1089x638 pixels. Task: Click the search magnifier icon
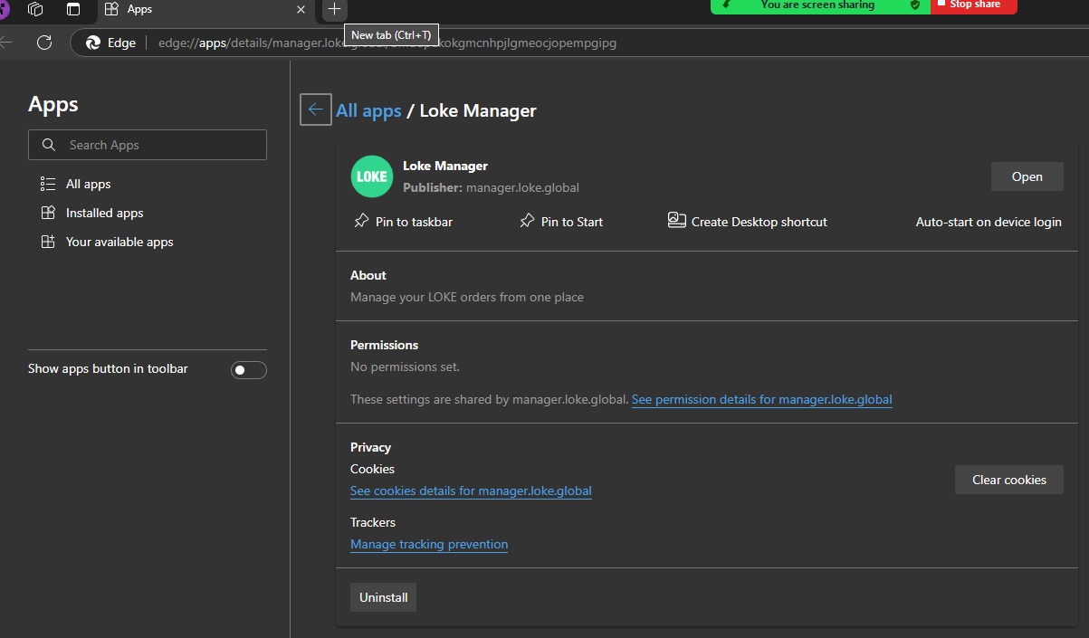click(49, 145)
